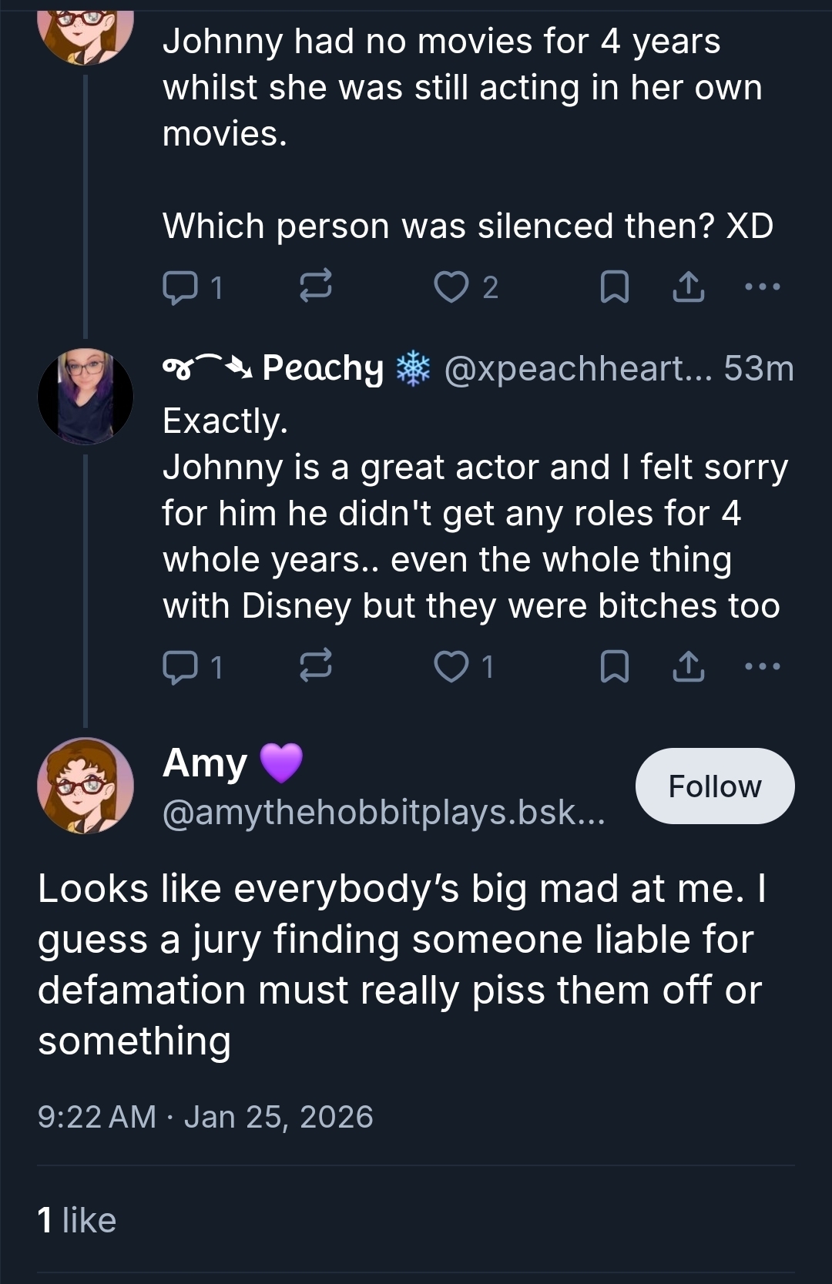832x1284 pixels.
Task: View who liked via '1 like'
Action: (x=77, y=1220)
